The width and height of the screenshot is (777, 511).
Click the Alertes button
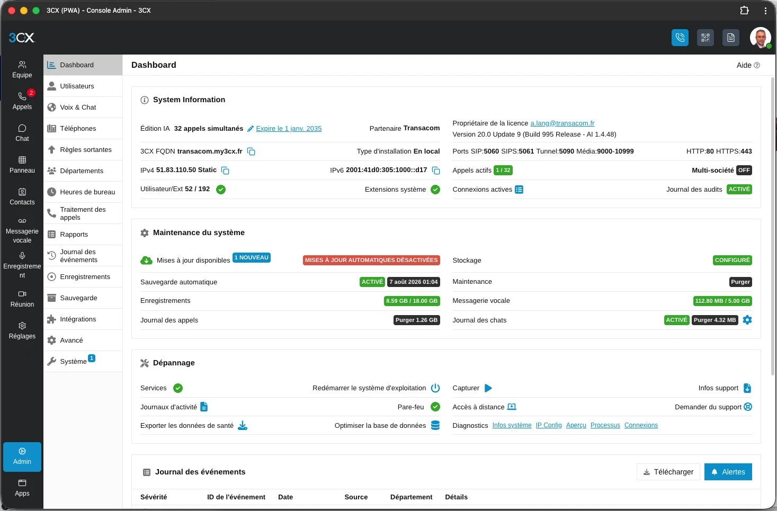pyautogui.click(x=728, y=472)
